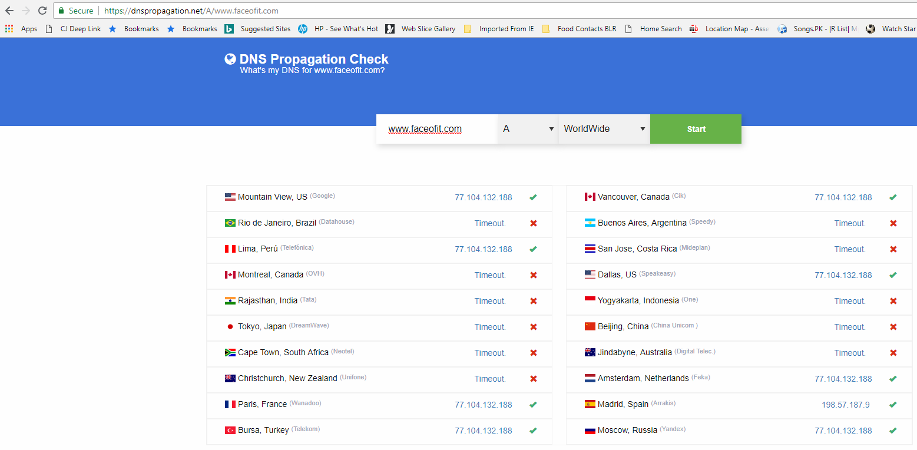
Task: Open the Suggested Sites bookmark
Action: 258,28
